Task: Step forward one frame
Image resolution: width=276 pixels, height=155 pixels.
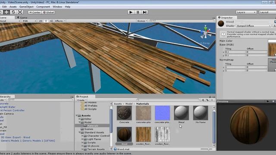Action: pyautogui.click(x=144, y=12)
